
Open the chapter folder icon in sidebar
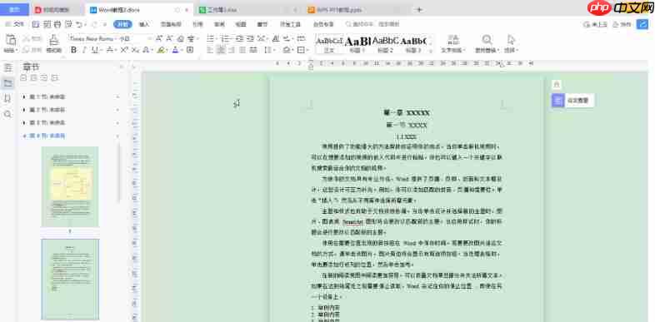tap(8, 83)
